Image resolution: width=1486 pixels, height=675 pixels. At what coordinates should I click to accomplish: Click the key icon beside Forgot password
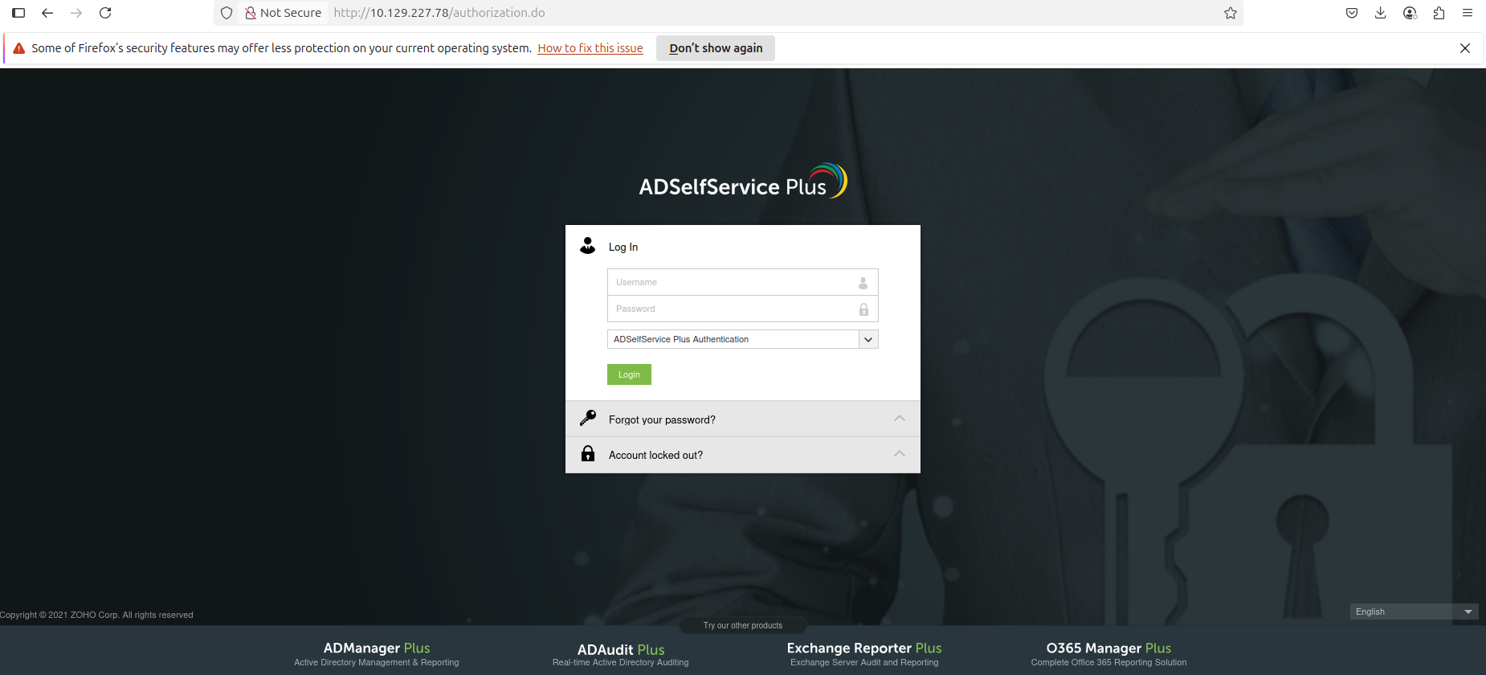pos(588,419)
